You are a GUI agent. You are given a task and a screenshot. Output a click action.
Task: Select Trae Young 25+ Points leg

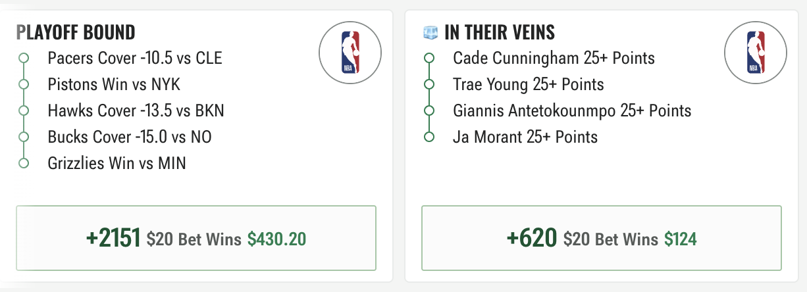point(529,84)
